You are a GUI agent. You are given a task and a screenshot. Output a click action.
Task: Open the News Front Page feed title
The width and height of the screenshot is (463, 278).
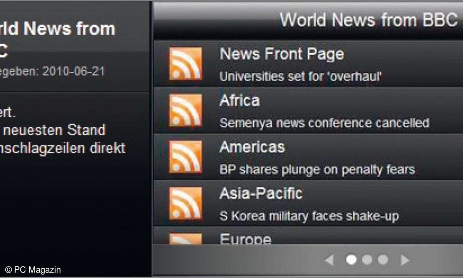(282, 54)
